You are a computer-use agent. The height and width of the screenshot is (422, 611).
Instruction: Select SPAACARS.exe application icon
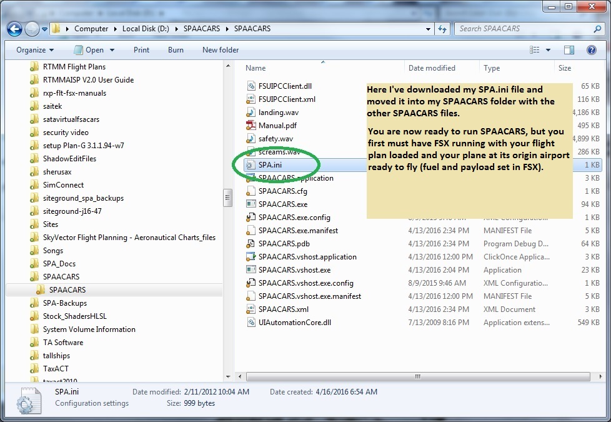click(x=251, y=204)
